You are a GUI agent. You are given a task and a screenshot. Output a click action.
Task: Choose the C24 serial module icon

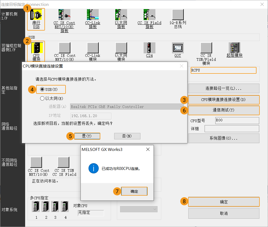(x=149, y=48)
